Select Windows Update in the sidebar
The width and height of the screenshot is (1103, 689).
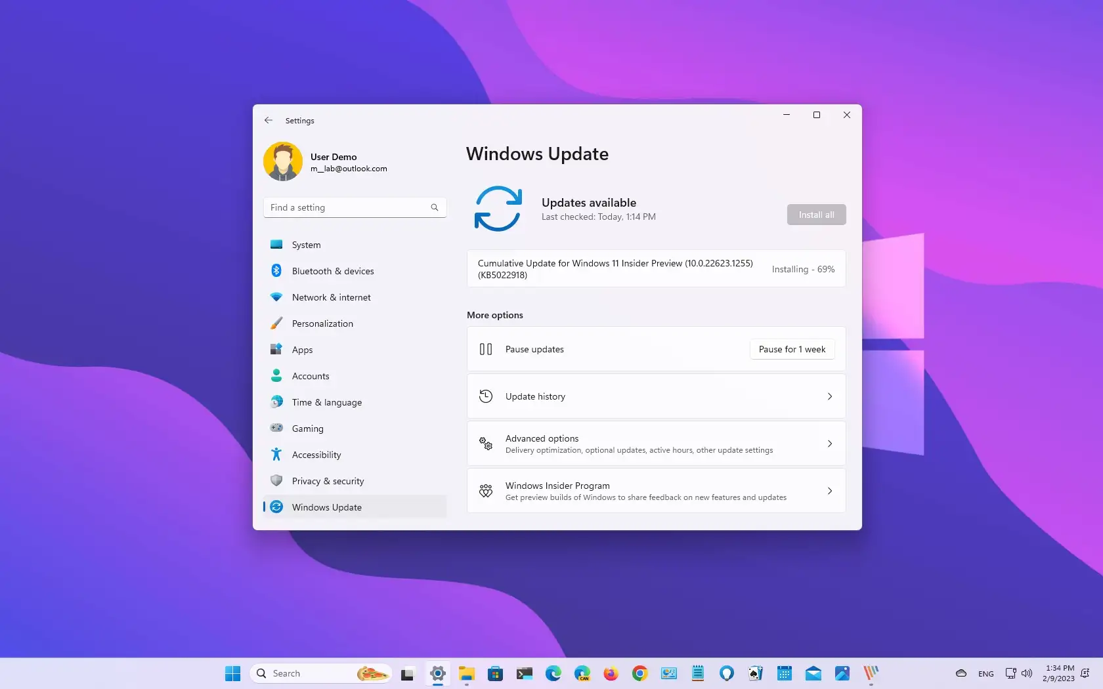326,507
